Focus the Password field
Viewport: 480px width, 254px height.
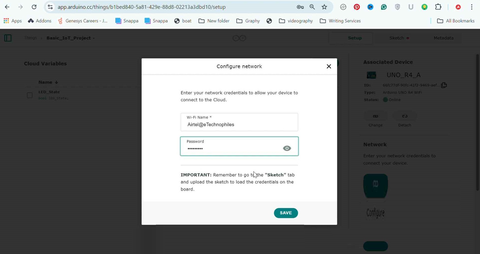point(239,146)
